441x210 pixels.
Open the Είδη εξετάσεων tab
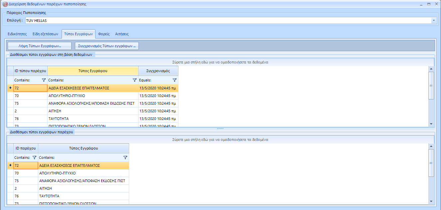(45, 34)
